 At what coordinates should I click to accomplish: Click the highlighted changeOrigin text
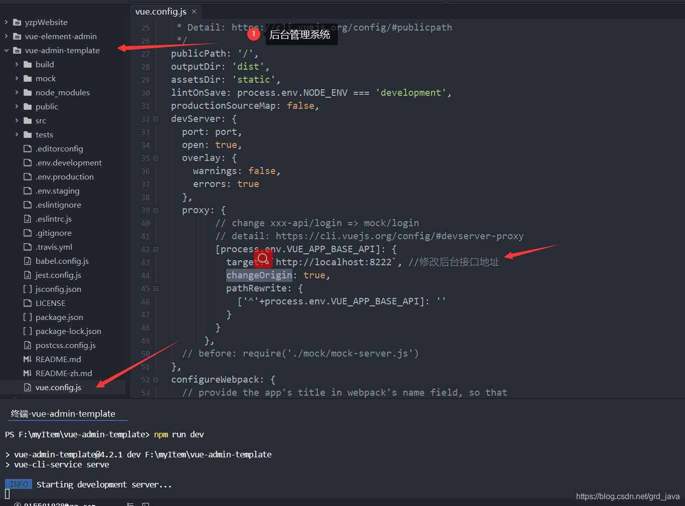[x=259, y=275]
